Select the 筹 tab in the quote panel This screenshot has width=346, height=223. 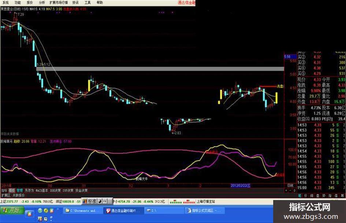tap(342, 196)
